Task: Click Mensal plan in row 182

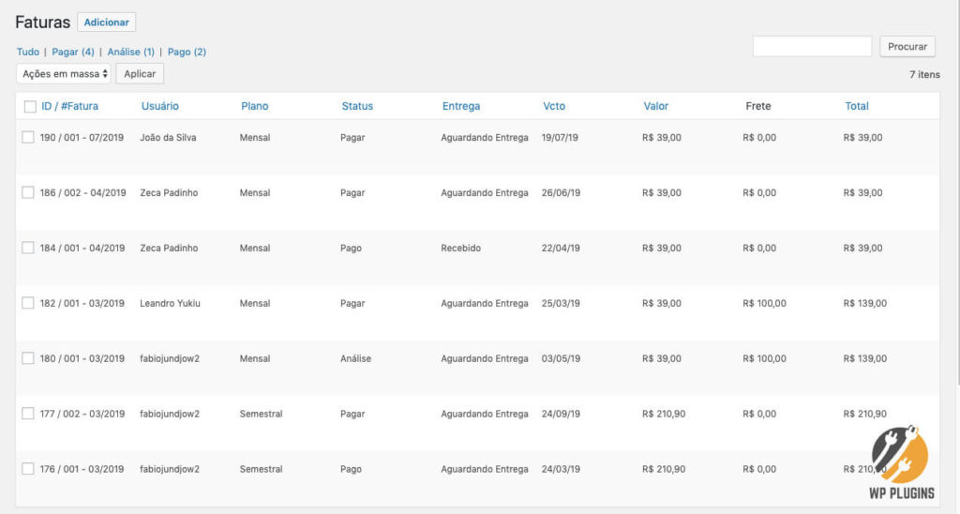Action: pos(255,303)
